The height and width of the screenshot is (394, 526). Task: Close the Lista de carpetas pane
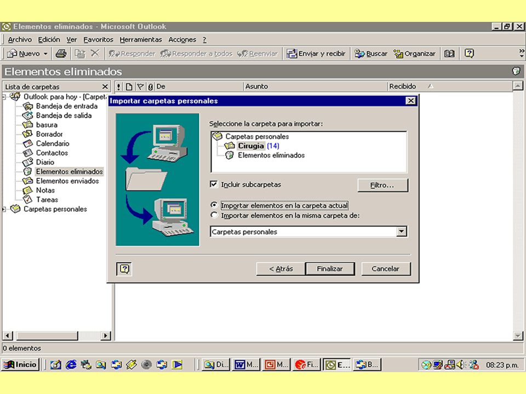pyautogui.click(x=105, y=87)
